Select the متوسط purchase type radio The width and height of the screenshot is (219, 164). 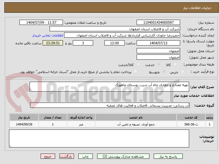164,72
